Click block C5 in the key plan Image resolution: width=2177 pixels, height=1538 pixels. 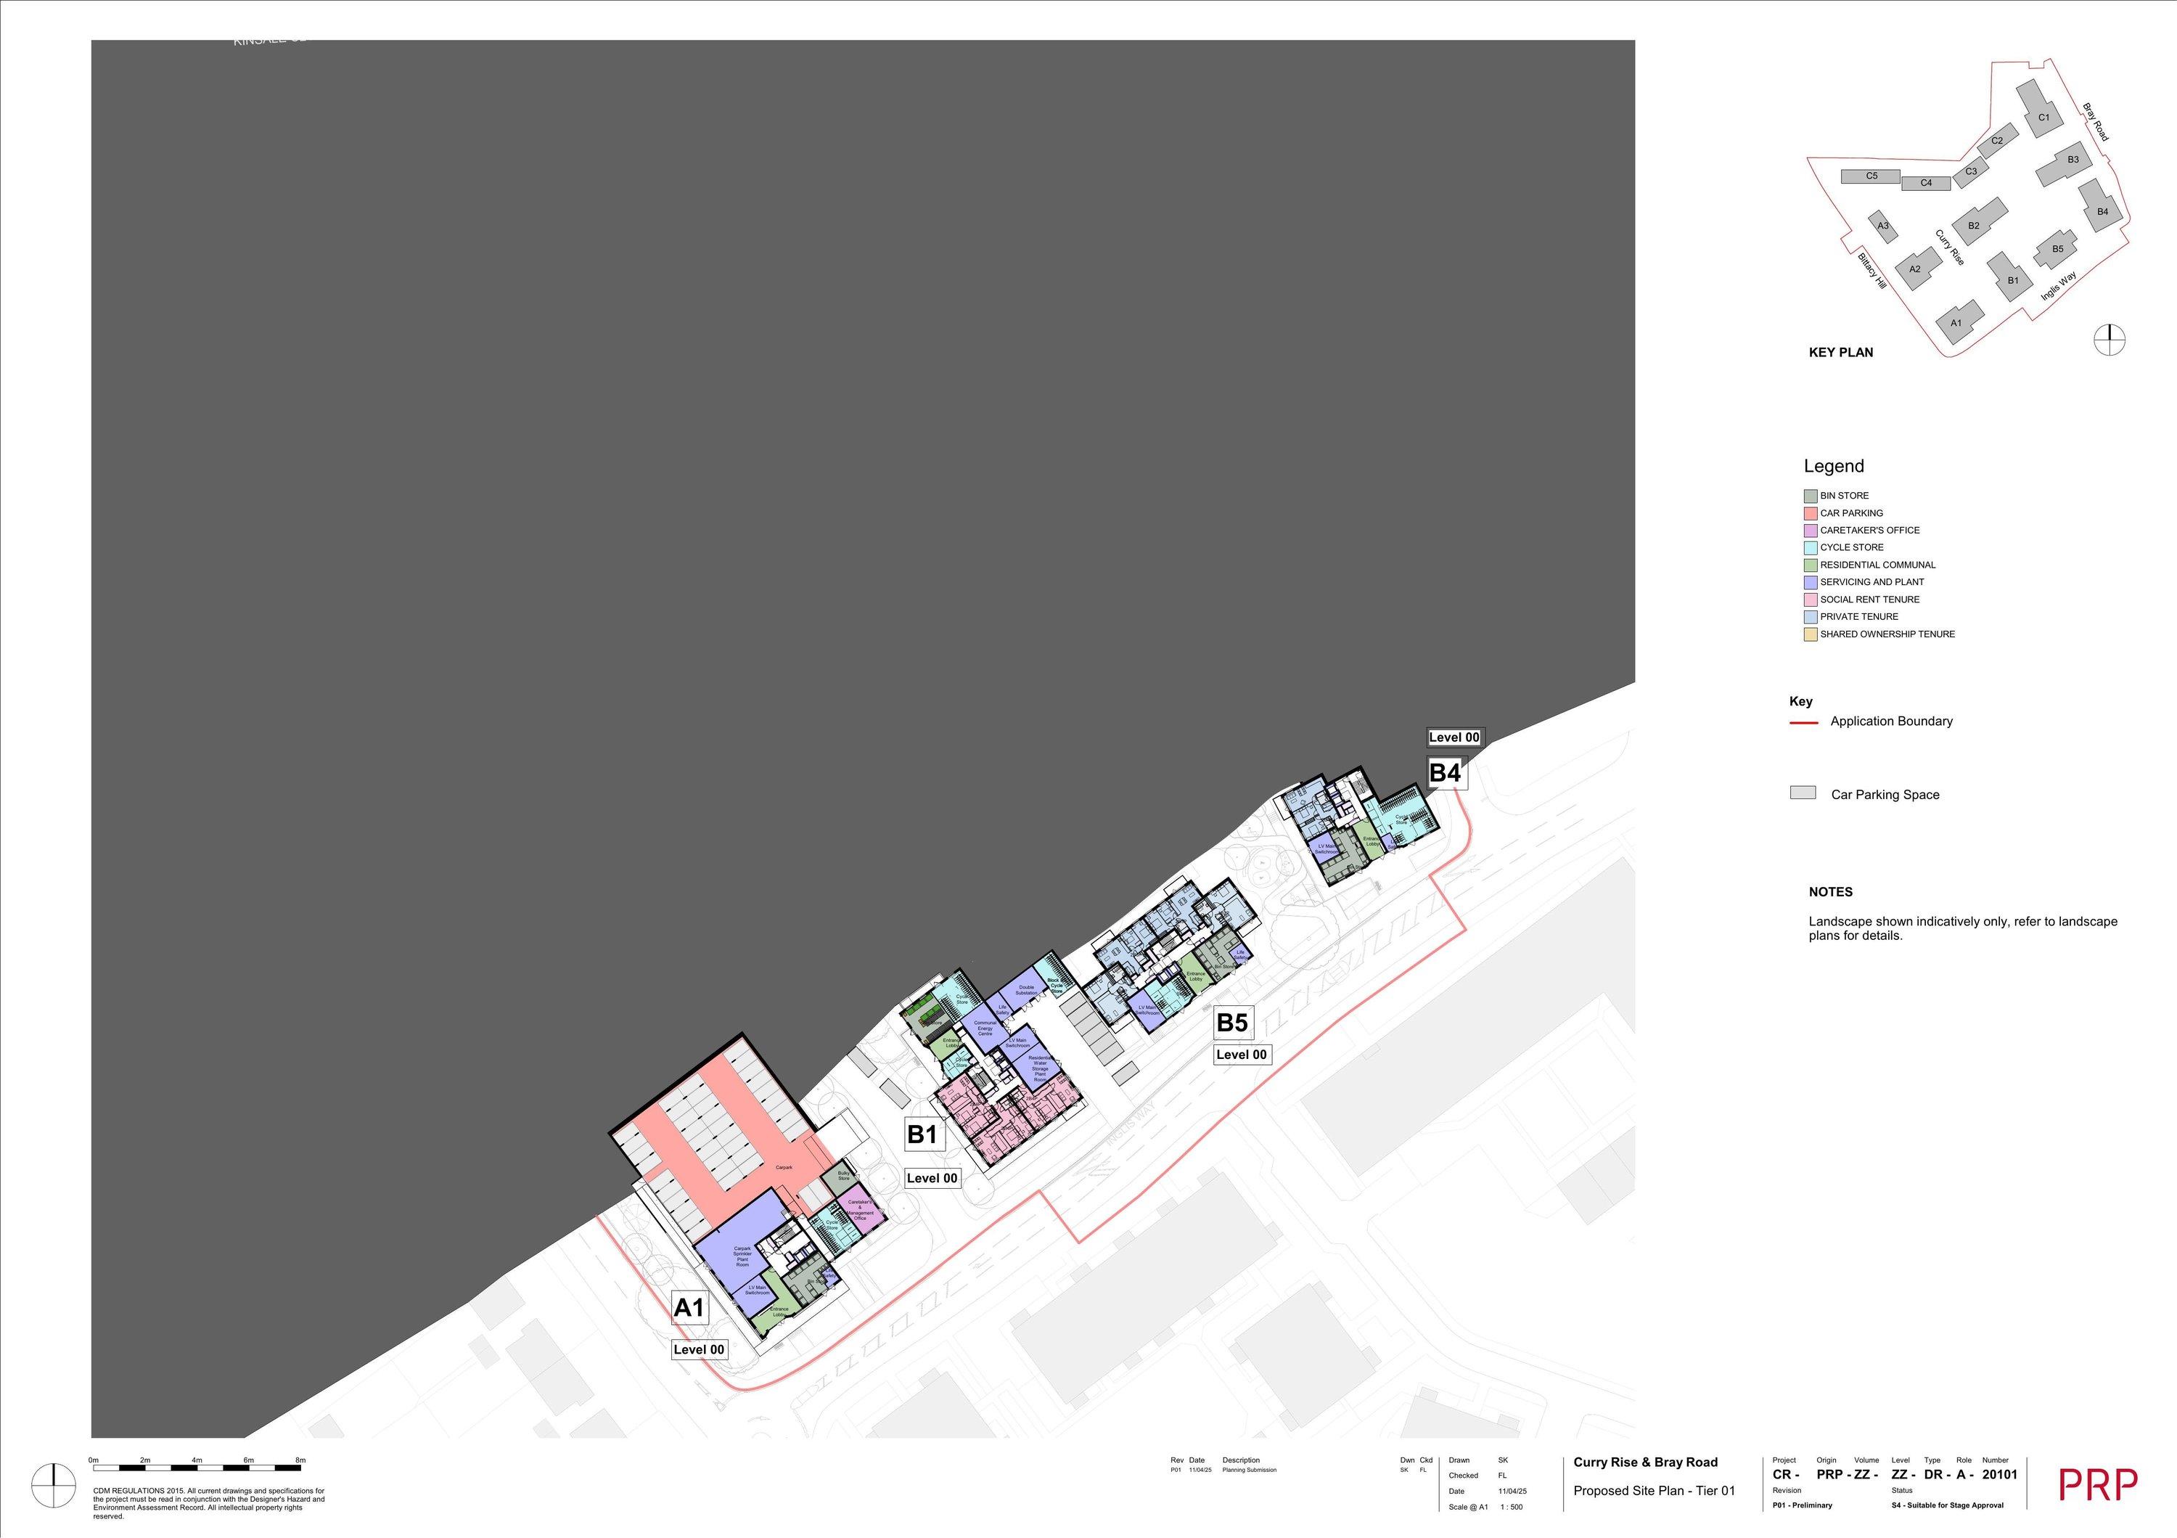point(1870,176)
